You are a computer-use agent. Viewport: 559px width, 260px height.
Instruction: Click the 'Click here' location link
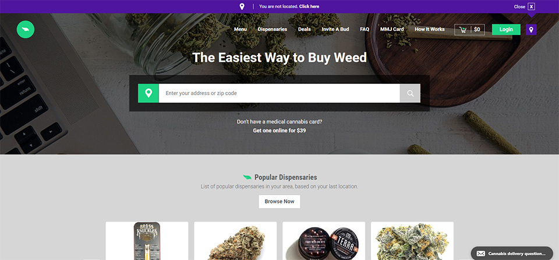pos(309,6)
